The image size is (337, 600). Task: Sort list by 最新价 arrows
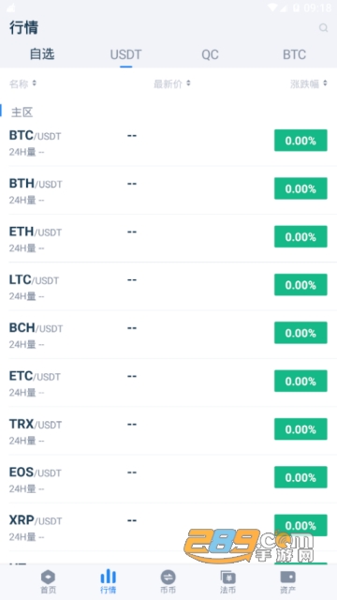coord(188,83)
